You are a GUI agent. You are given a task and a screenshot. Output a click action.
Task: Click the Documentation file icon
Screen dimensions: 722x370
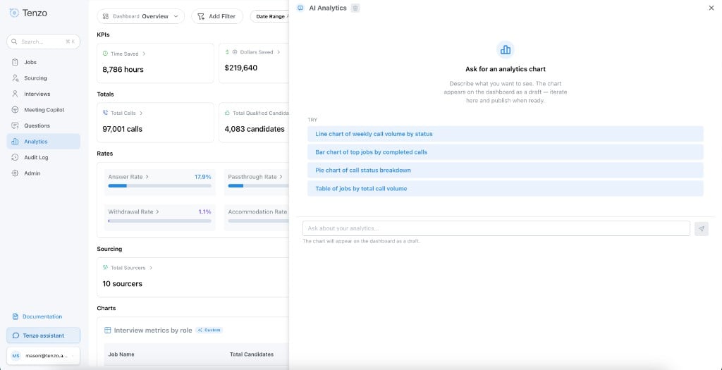[x=16, y=316]
